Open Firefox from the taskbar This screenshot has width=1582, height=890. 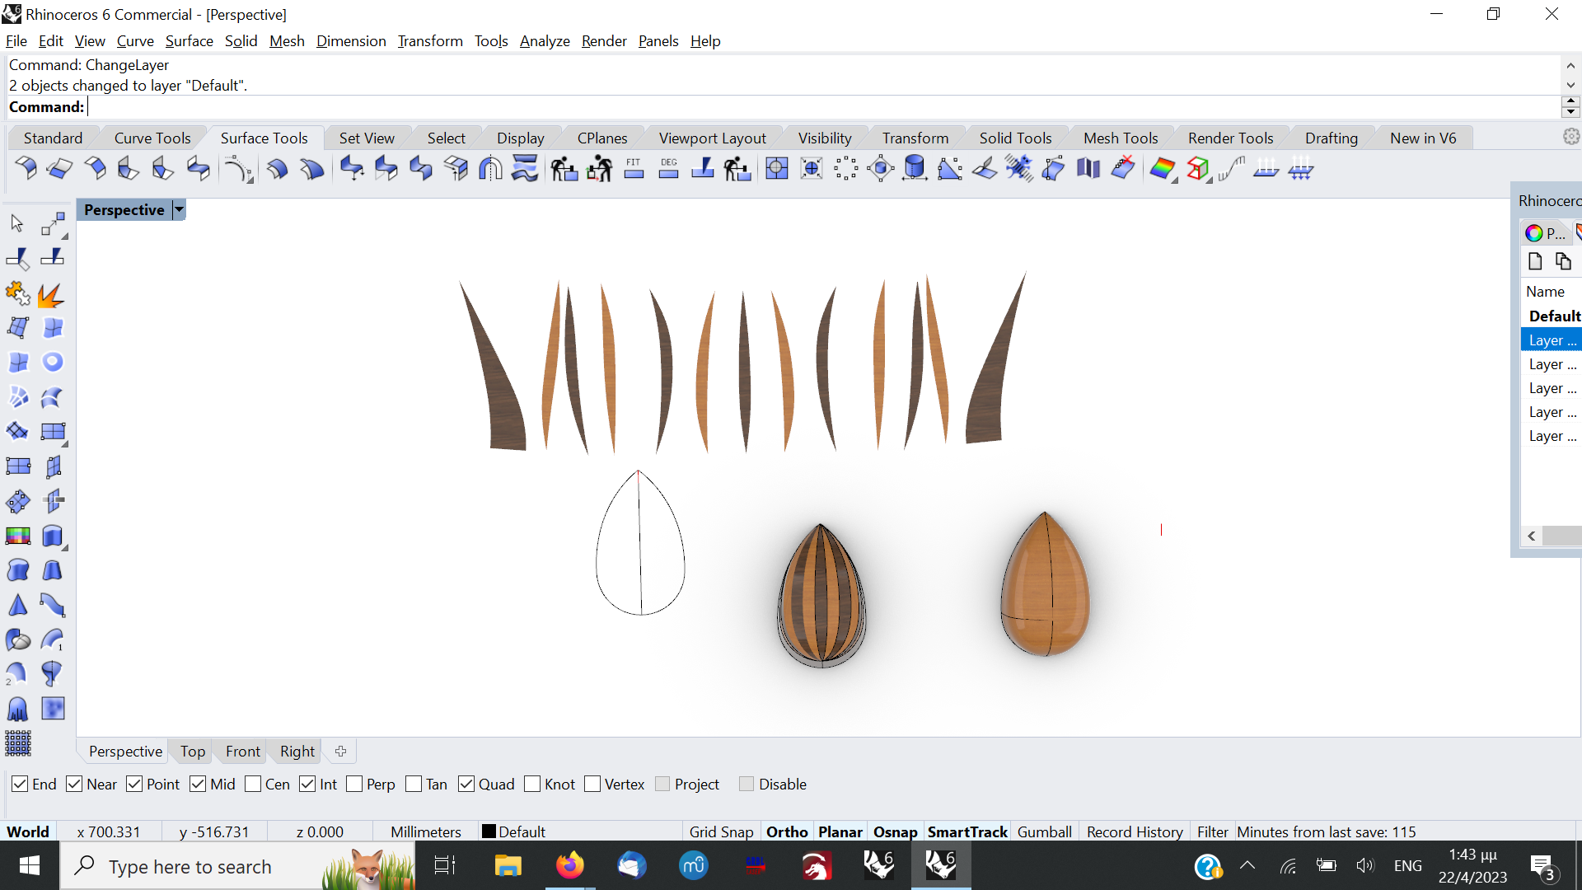569,866
